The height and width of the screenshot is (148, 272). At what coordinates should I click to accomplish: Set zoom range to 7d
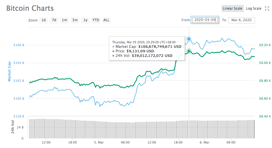coord(54,20)
